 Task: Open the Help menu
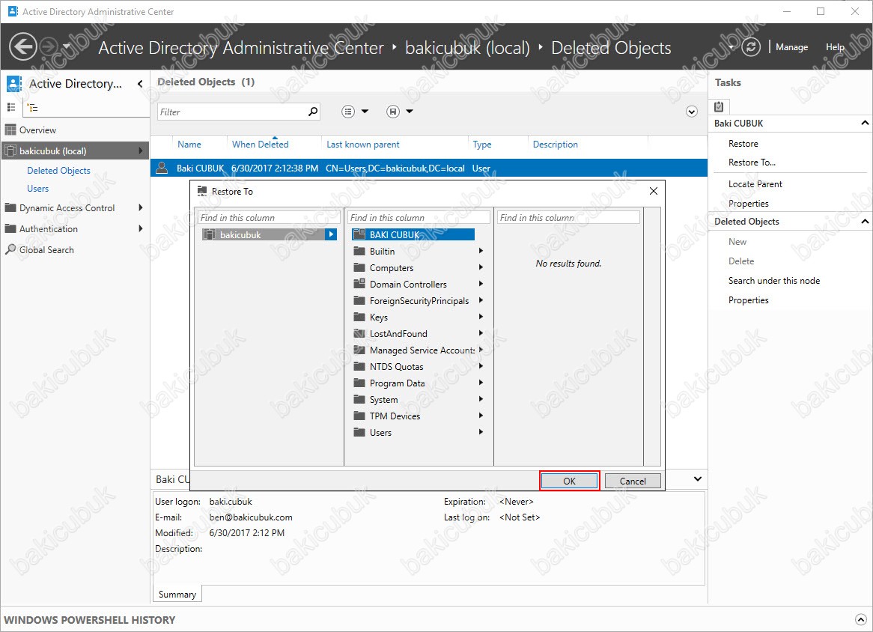tap(835, 47)
